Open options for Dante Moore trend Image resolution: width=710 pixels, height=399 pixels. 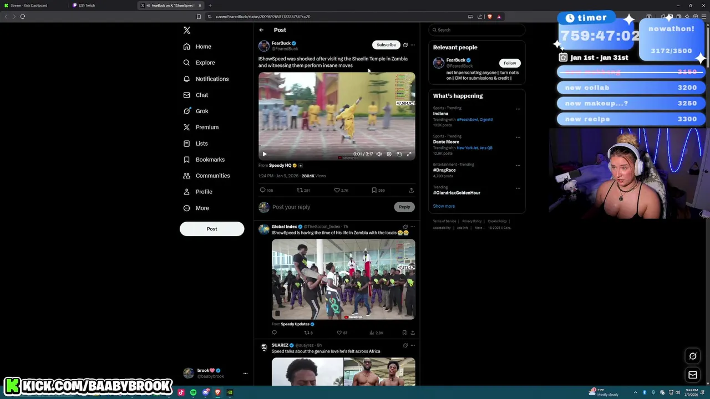coord(518,137)
